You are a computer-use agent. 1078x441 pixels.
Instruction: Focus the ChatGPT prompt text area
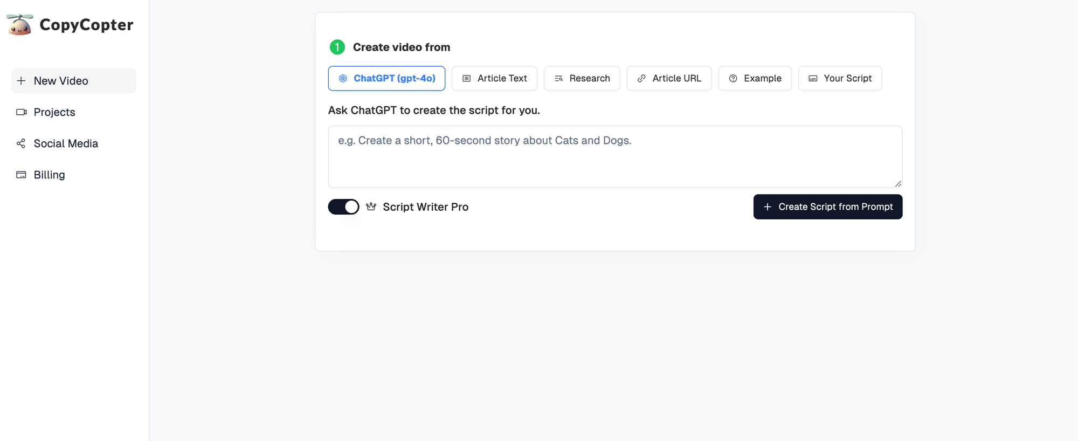pos(615,157)
